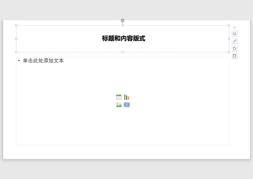
Task: Click the rotation handle above the title
Action: point(123,20)
